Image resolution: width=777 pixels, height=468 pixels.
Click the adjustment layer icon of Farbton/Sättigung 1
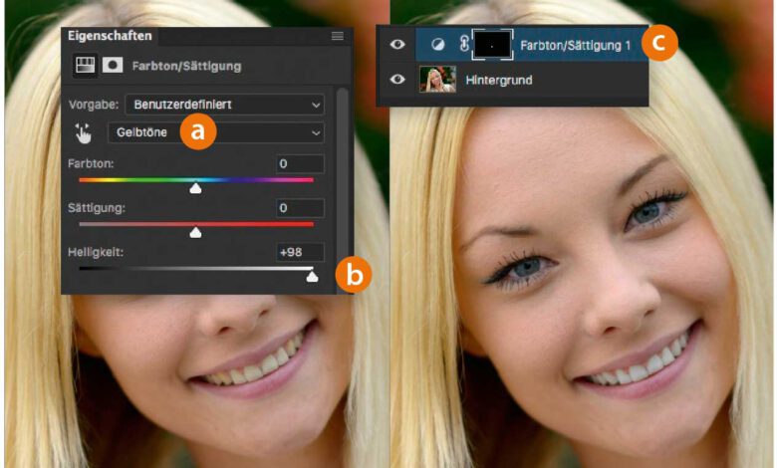click(438, 45)
